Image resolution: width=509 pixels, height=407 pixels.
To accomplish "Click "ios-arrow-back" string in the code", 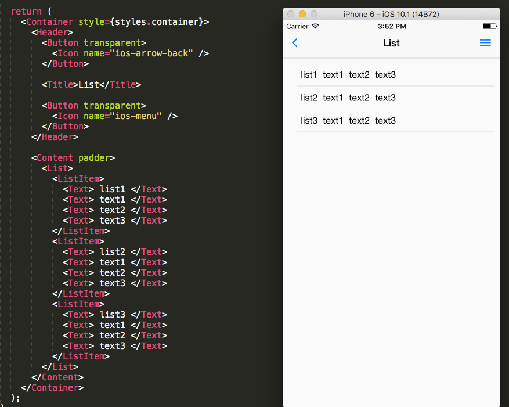I will [x=151, y=53].
